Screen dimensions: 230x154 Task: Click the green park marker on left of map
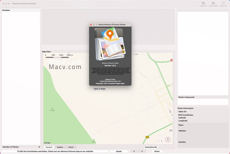pos(52,109)
